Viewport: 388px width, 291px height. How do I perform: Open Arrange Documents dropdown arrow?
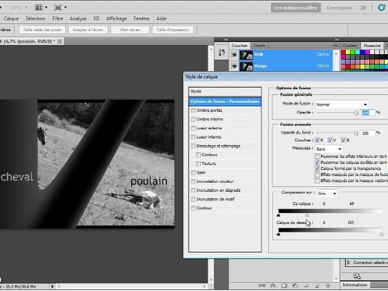click(46, 8)
